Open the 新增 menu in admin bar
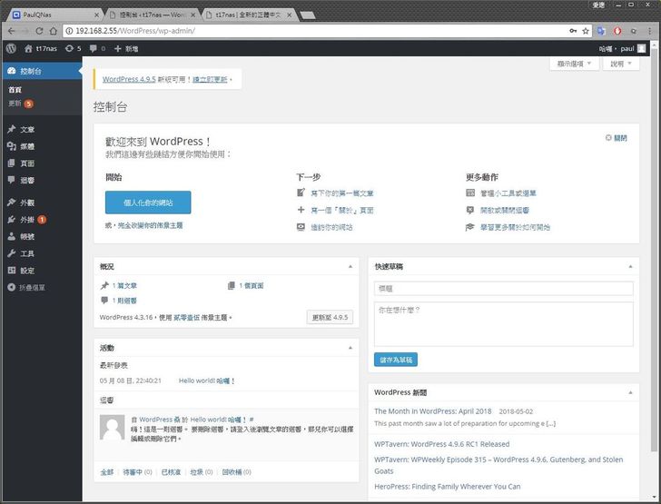 (x=126, y=48)
